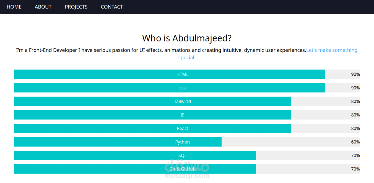
Task: Click the React skill bar
Action: coord(152,128)
